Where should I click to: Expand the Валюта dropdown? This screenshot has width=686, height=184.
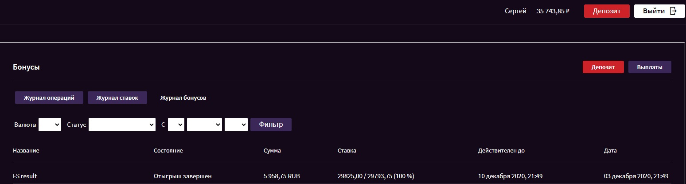[x=50, y=125]
